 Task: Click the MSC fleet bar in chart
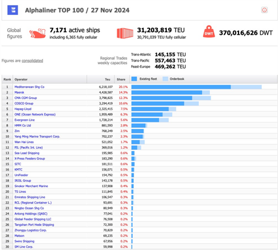coord(181,87)
